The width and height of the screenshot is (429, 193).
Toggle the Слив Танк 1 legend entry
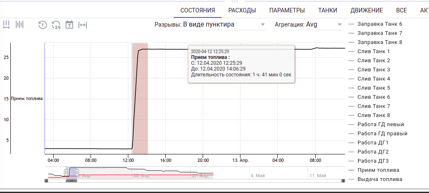point(373,51)
